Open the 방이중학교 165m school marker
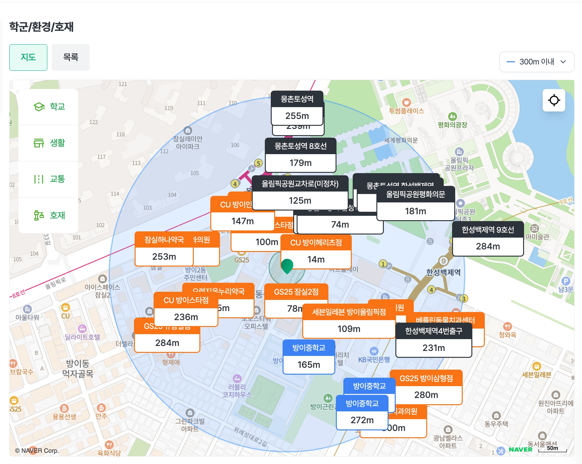This screenshot has width=582, height=464. click(x=309, y=357)
